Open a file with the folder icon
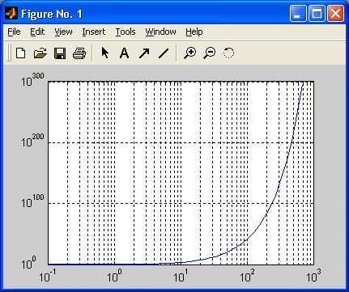 (40, 53)
